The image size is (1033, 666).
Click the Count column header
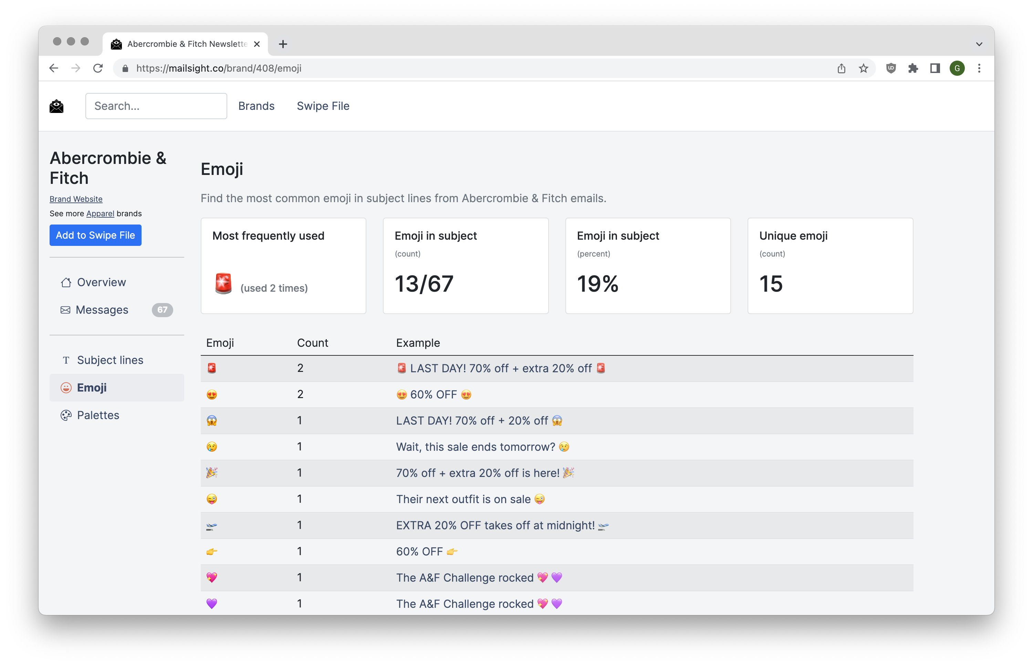(312, 343)
